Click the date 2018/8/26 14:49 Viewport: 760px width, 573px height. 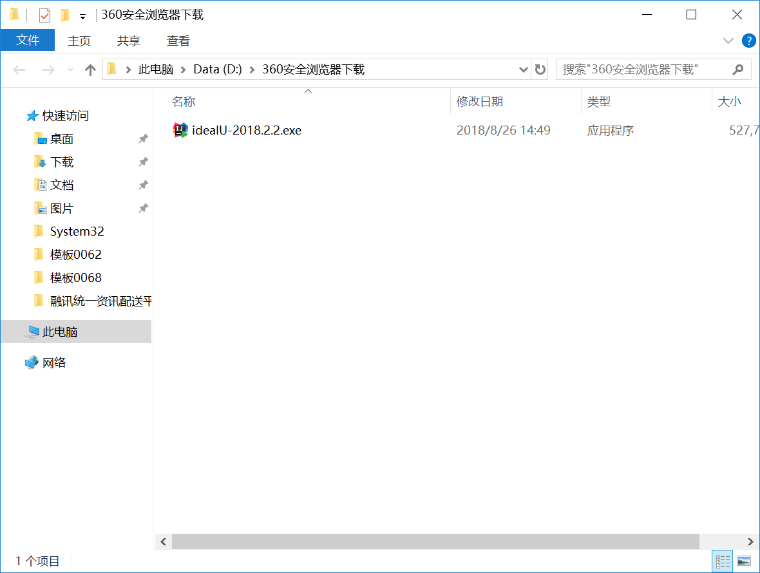point(503,130)
